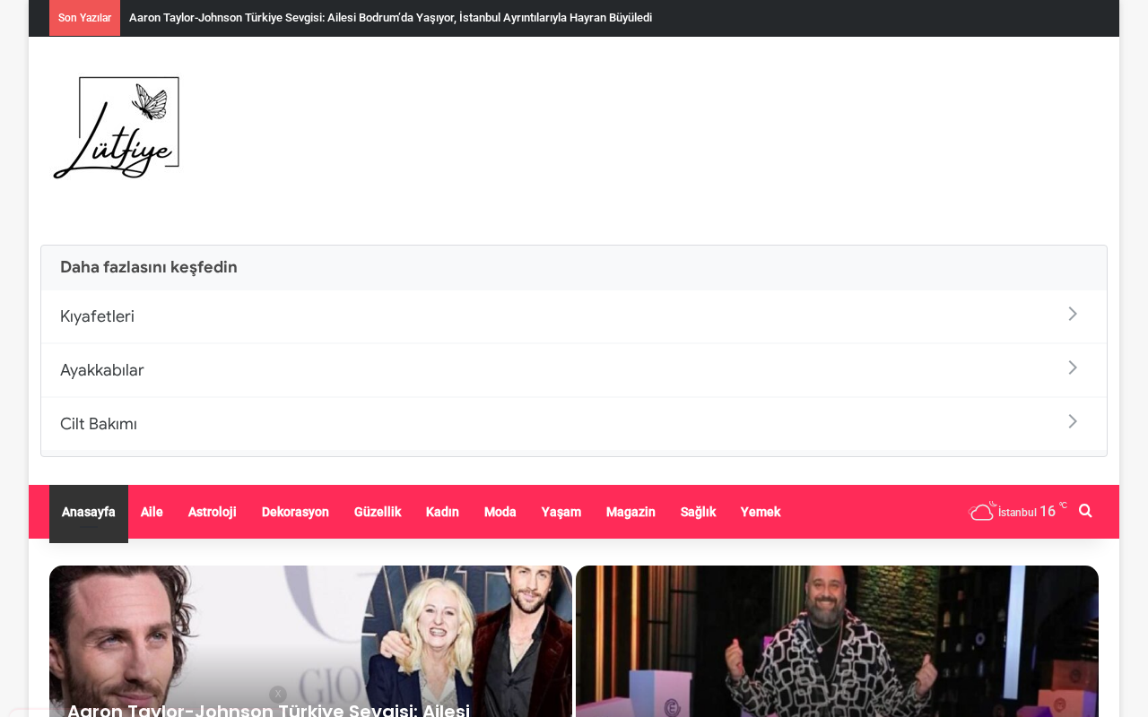1148x717 pixels.
Task: Open the Yemek menu item
Action: coord(761,512)
